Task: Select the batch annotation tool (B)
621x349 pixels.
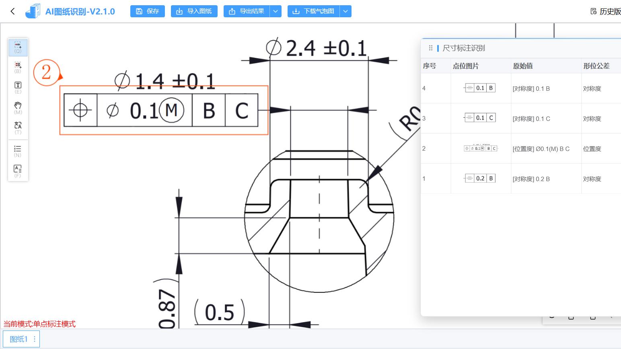Action: (18, 67)
